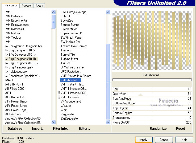Select &<BKg Designer sf10 II> category
The image size is (196, 143).
[x=20, y=55]
